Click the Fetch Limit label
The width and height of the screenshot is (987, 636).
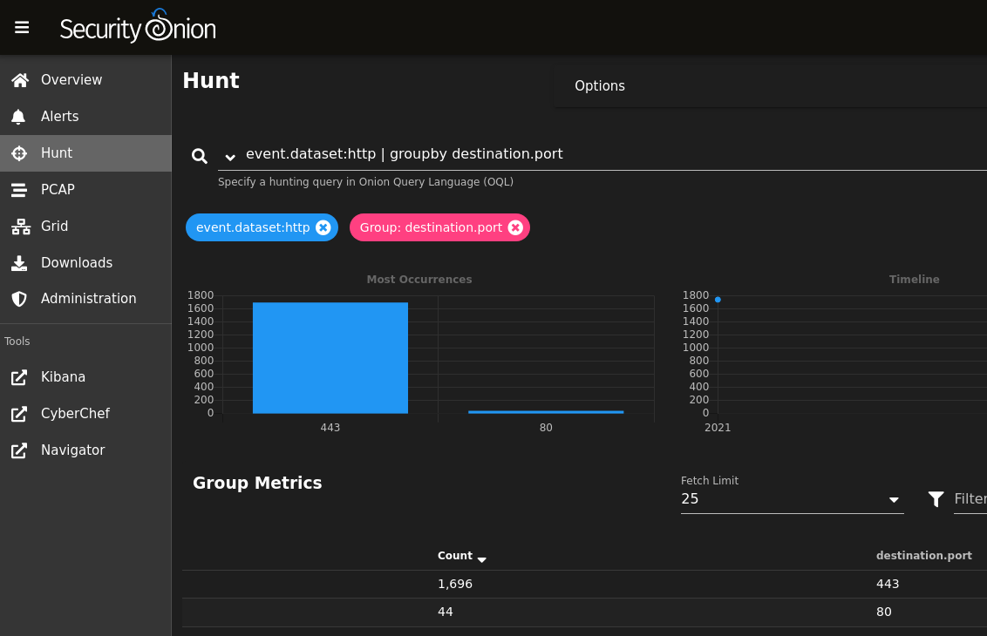click(710, 481)
